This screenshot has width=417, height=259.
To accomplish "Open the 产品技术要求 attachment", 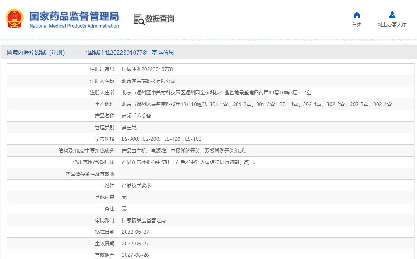I will coord(137,185).
